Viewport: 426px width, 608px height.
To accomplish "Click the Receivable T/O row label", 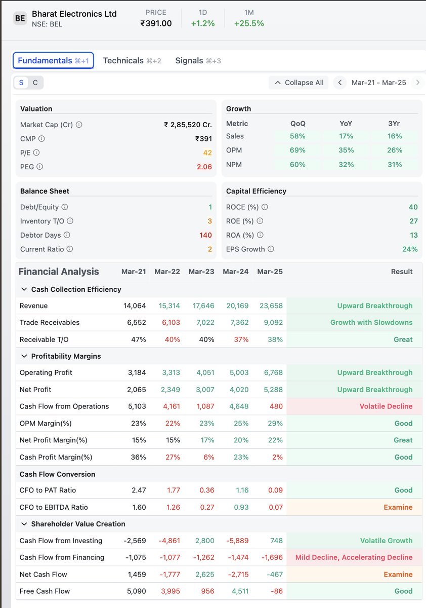I will pyautogui.click(x=44, y=339).
